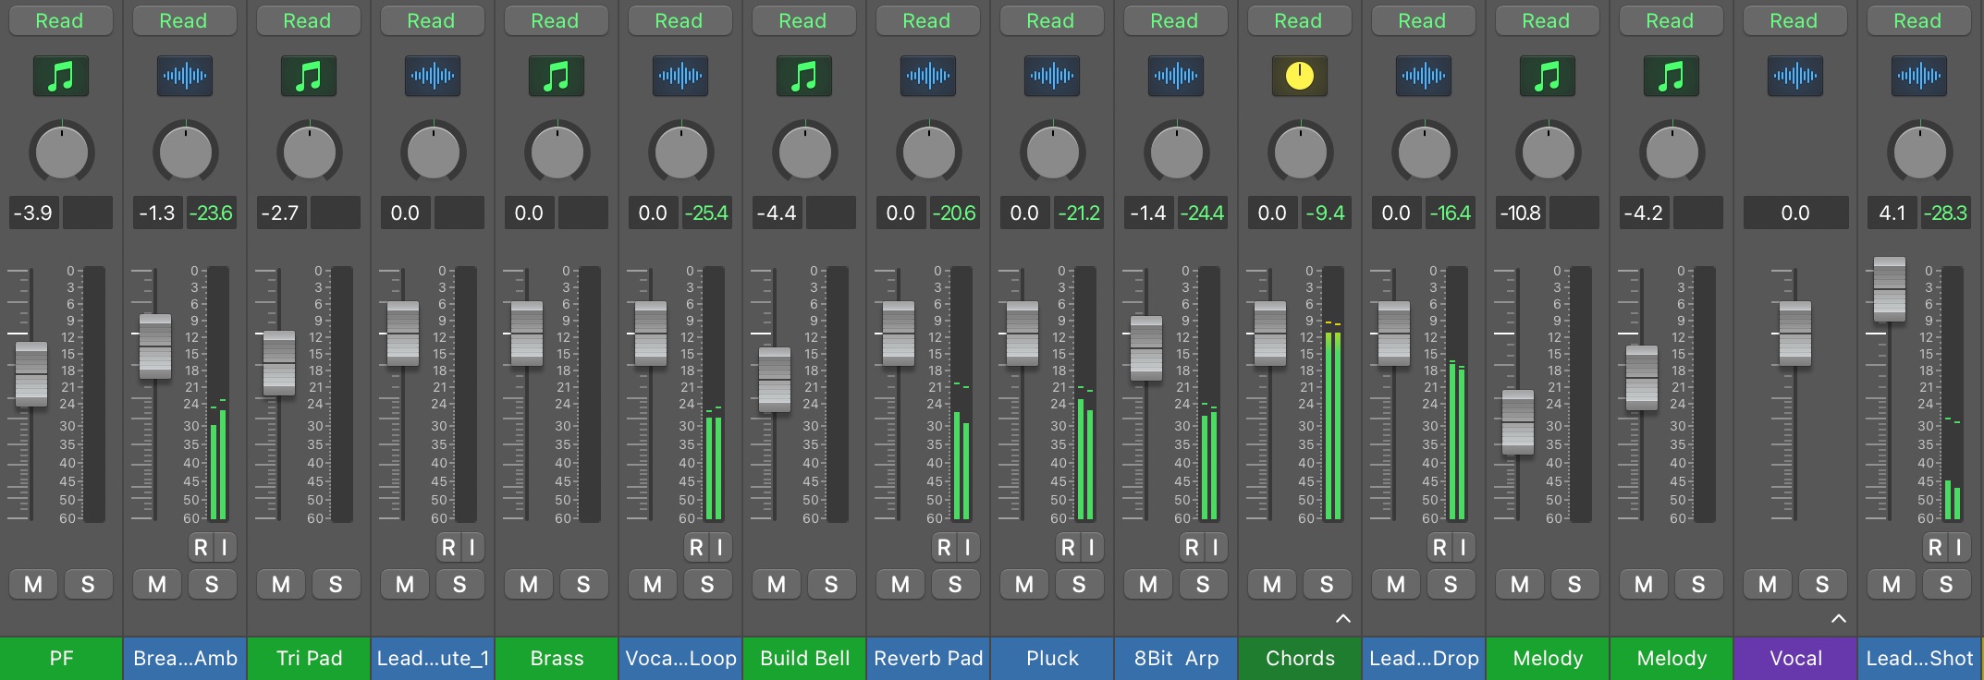
Task: Click the yellow Chords summing stack icon
Action: pos(1300,76)
